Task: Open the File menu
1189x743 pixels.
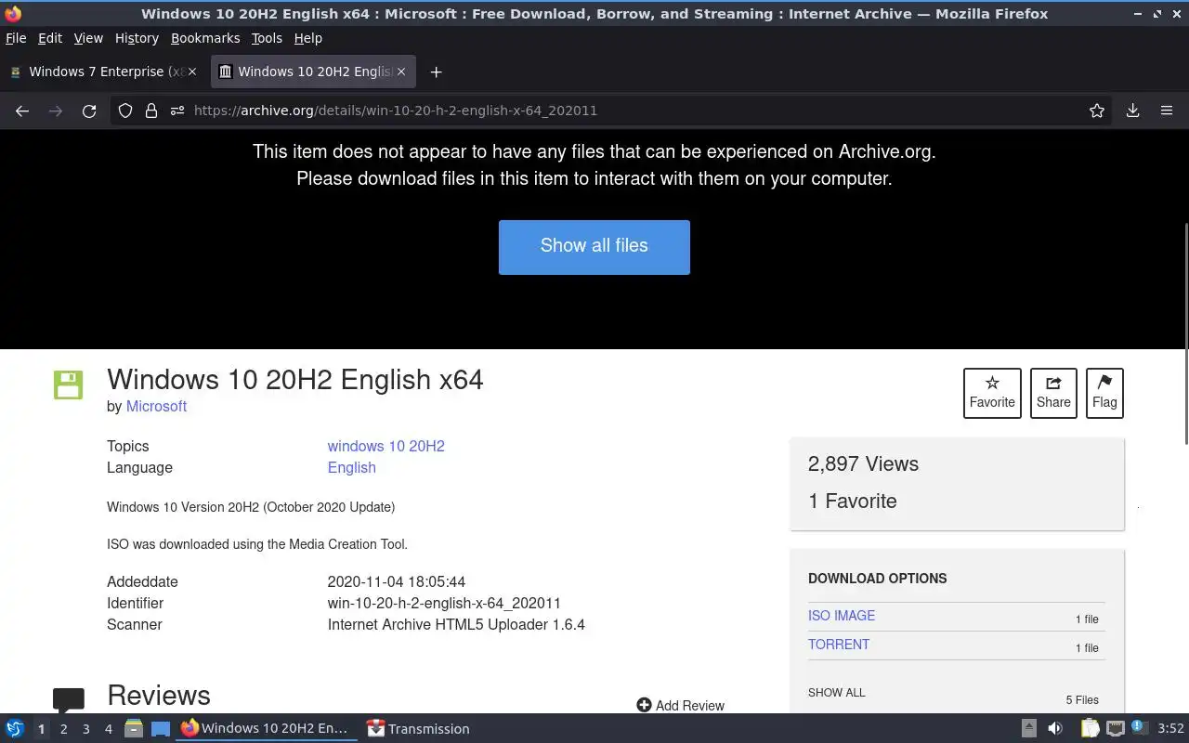Action: click(x=16, y=38)
